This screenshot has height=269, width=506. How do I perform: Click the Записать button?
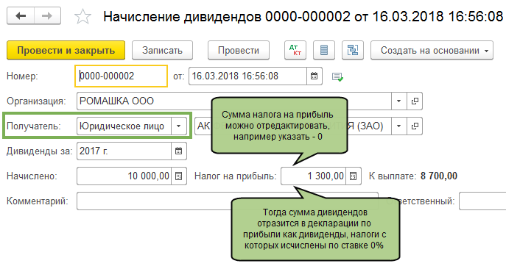click(162, 50)
